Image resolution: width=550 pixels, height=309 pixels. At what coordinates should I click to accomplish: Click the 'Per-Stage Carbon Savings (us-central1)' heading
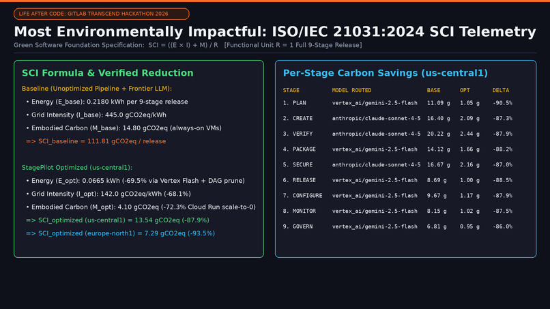click(386, 73)
